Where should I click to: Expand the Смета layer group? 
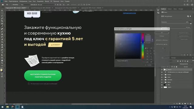tap(164, 77)
